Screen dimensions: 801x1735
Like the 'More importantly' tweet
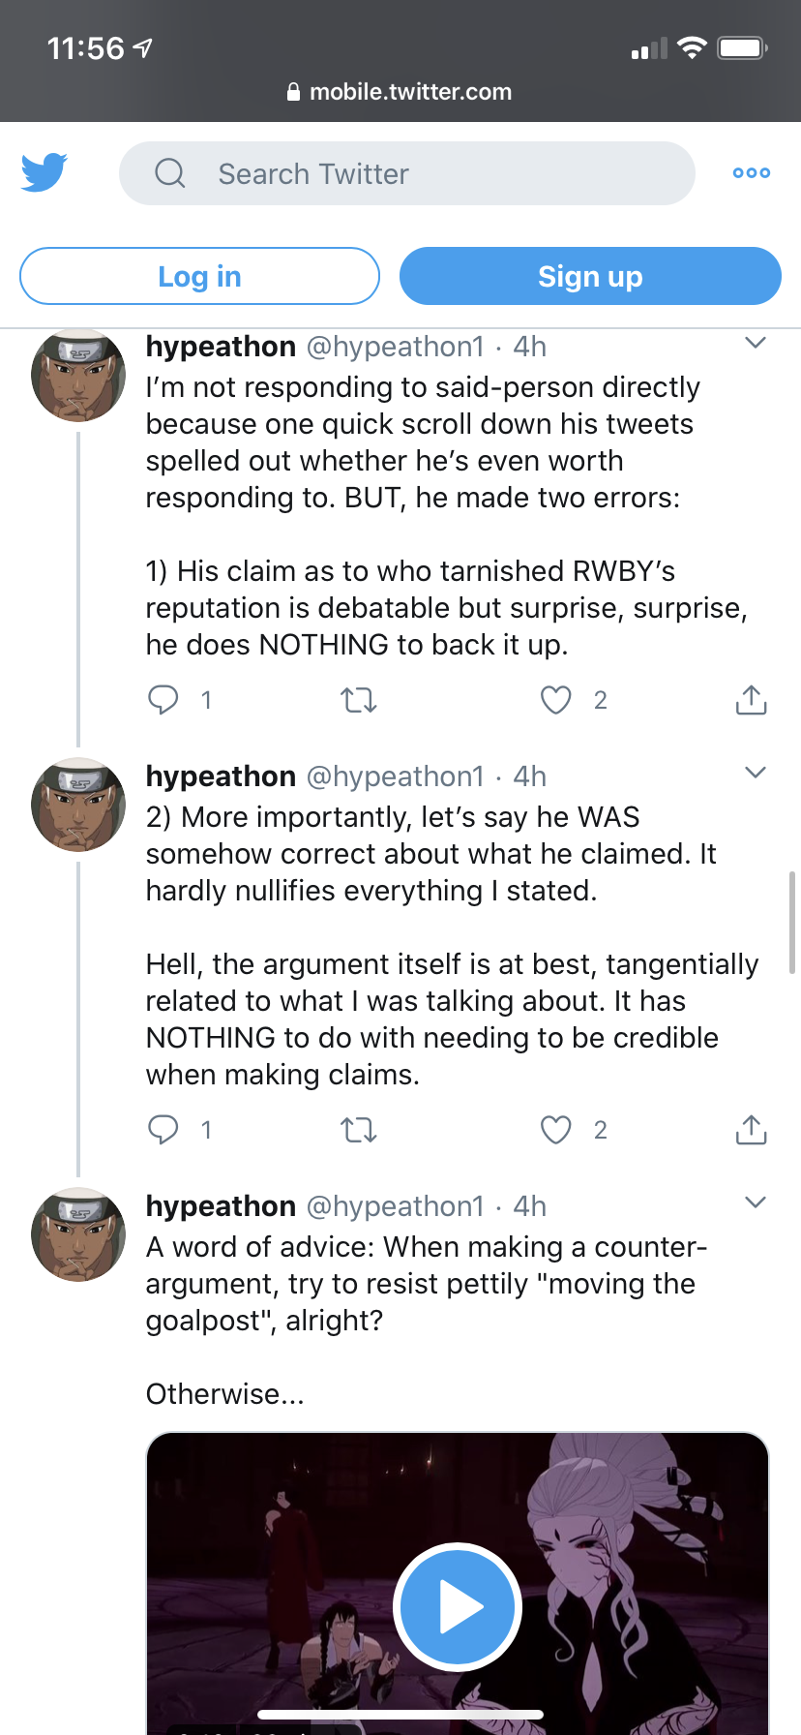click(556, 1129)
